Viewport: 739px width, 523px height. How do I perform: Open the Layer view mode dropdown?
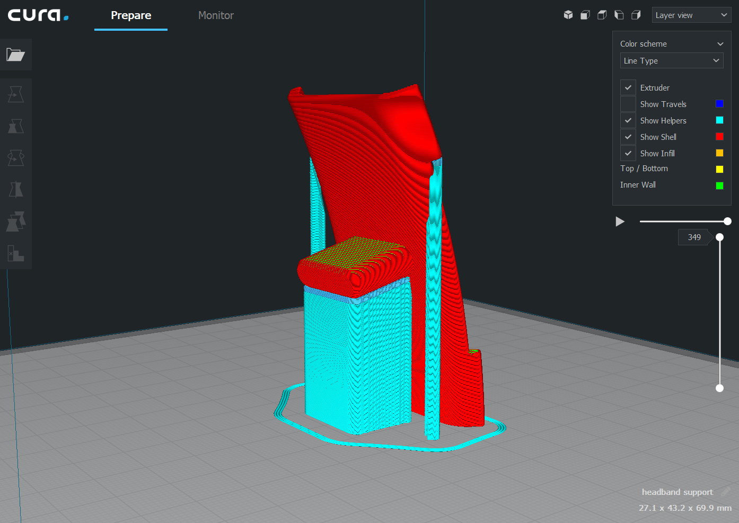[691, 15]
